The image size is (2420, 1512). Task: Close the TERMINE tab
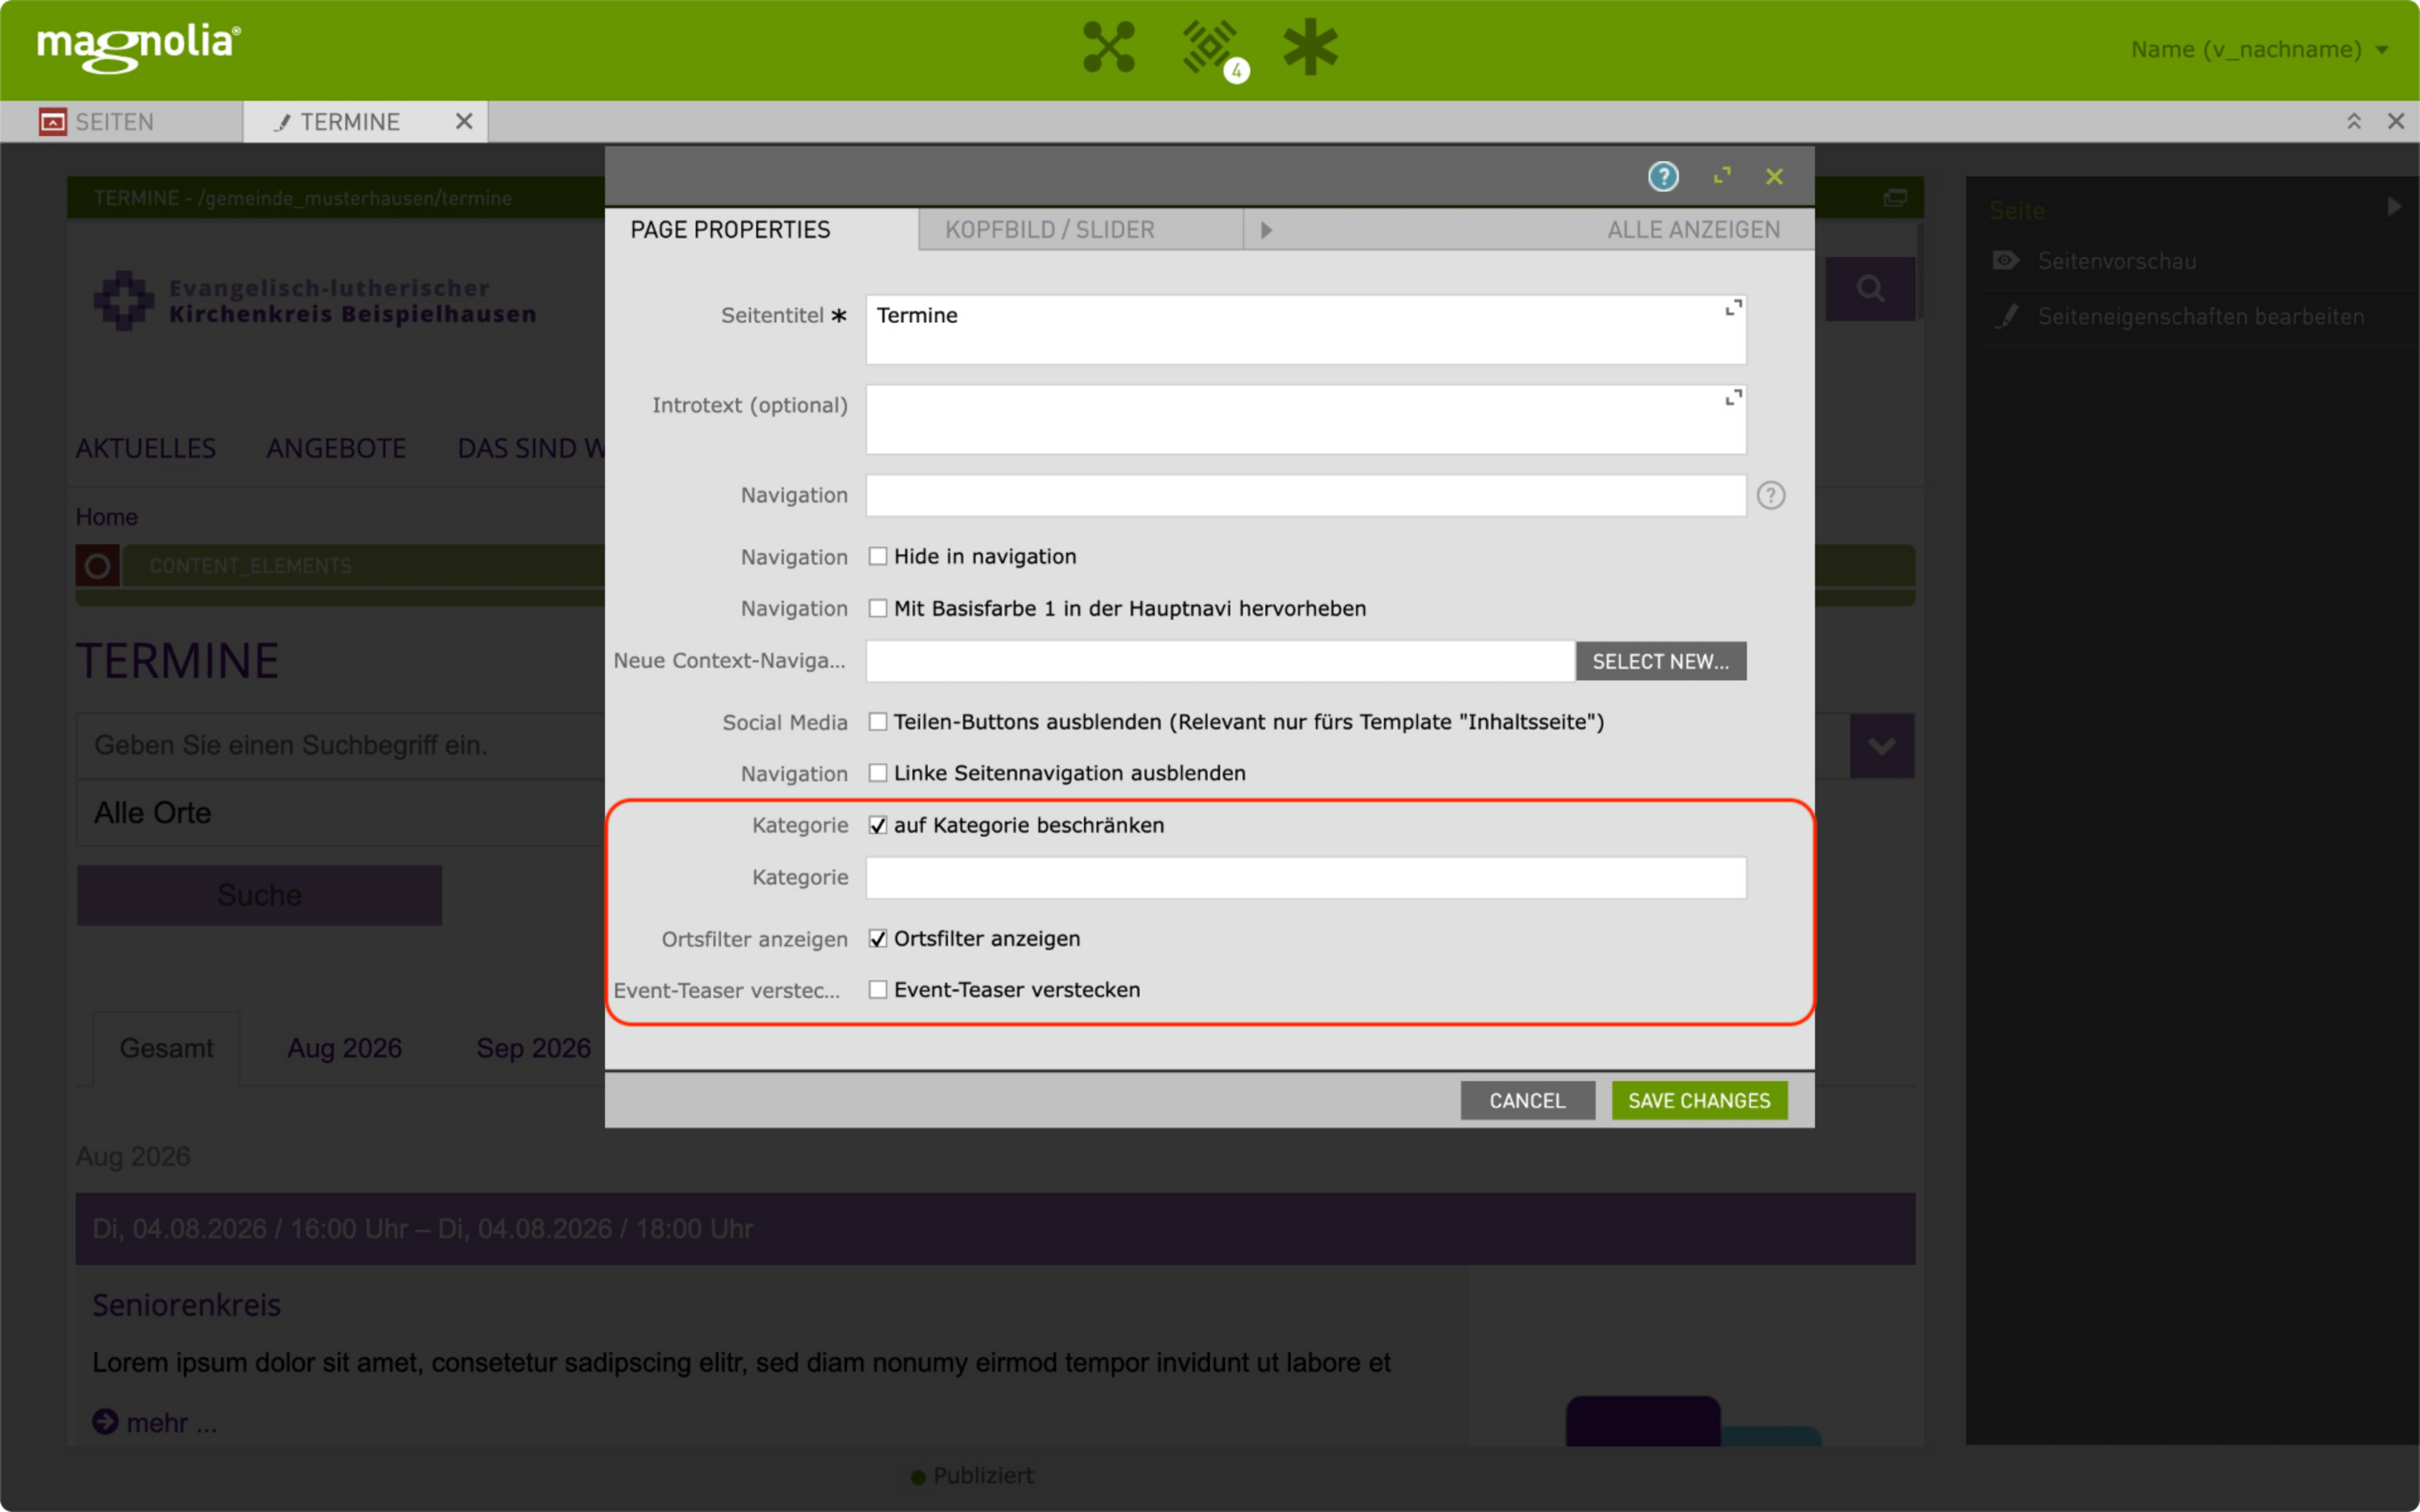point(464,121)
